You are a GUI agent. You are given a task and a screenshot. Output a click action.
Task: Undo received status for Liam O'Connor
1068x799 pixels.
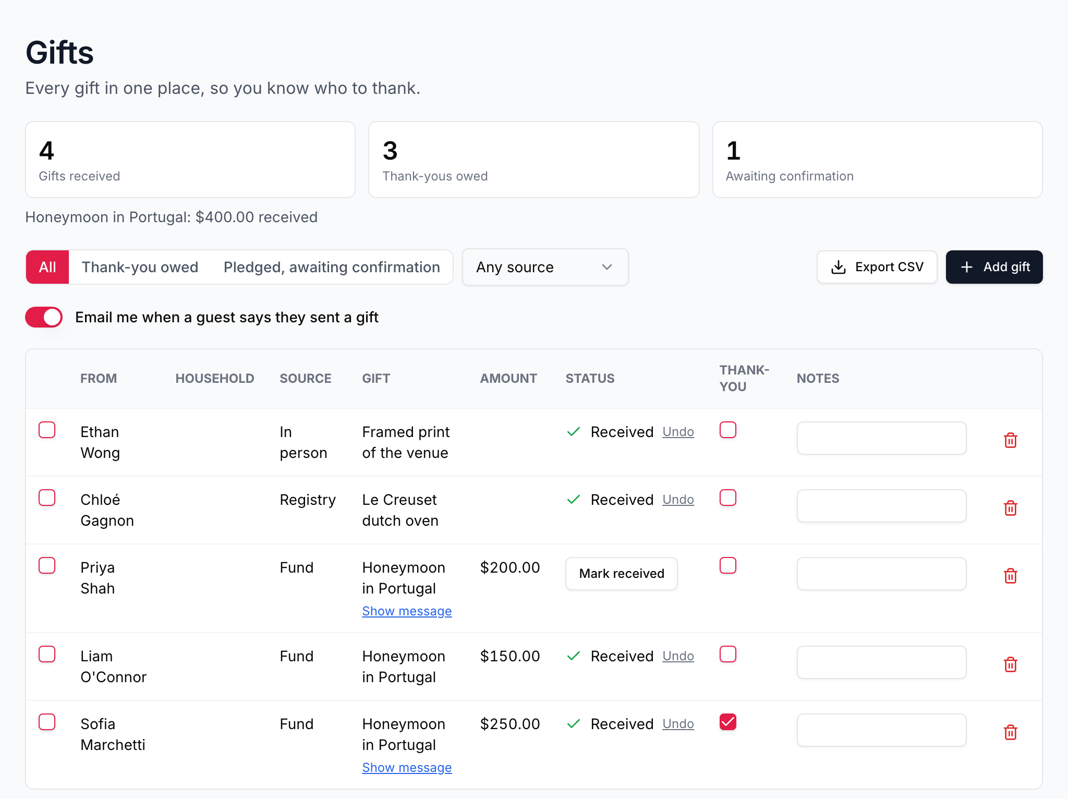click(678, 656)
